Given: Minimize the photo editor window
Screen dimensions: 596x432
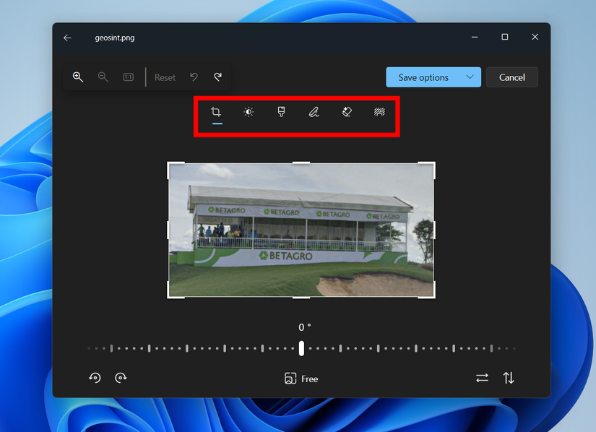Looking at the screenshot, I should [x=475, y=37].
